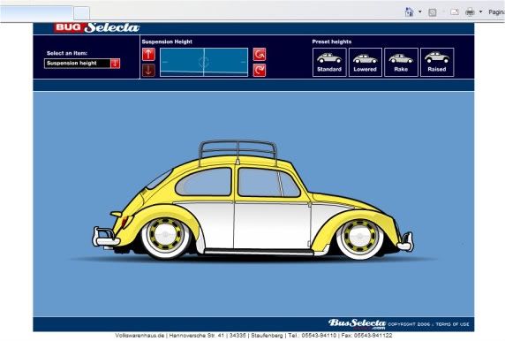This screenshot has height=341, width=505.
Task: Raise suspension with the red up arrow
Action: 148,54
